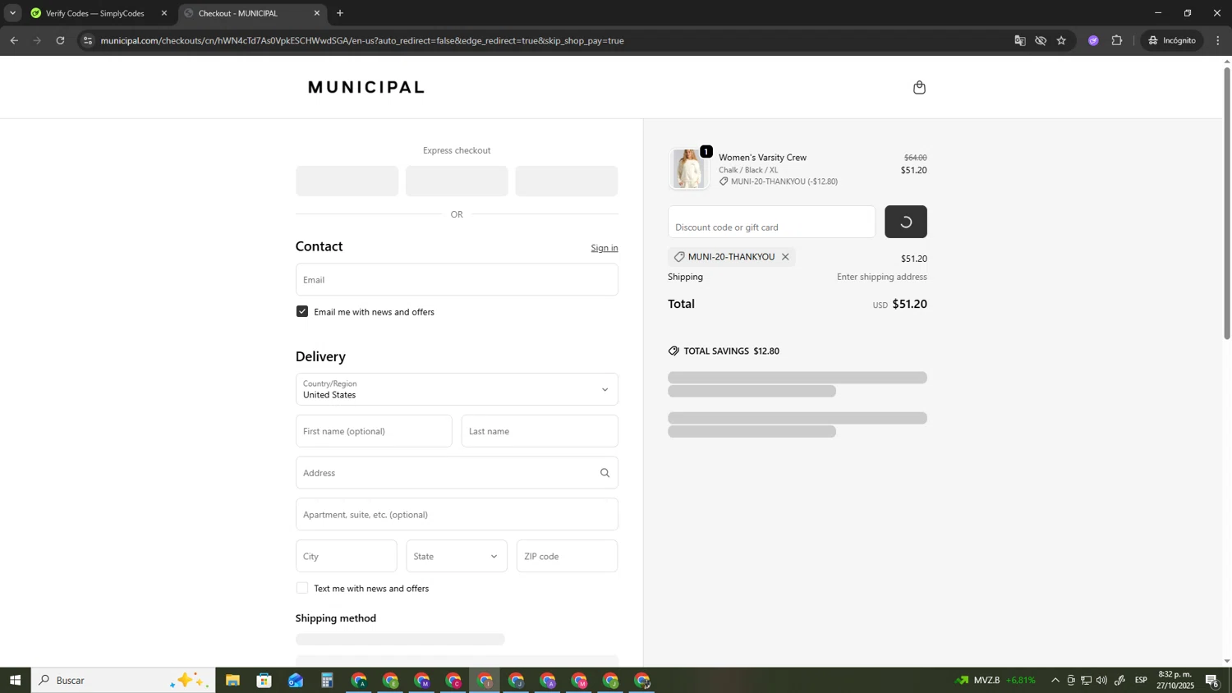Viewport: 1232px width, 693px height.
Task: Click the first Express checkout placeholder button
Action: tap(347, 181)
